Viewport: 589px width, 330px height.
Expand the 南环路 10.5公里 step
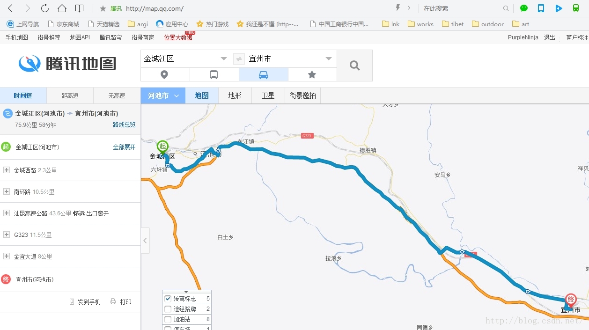7,192
